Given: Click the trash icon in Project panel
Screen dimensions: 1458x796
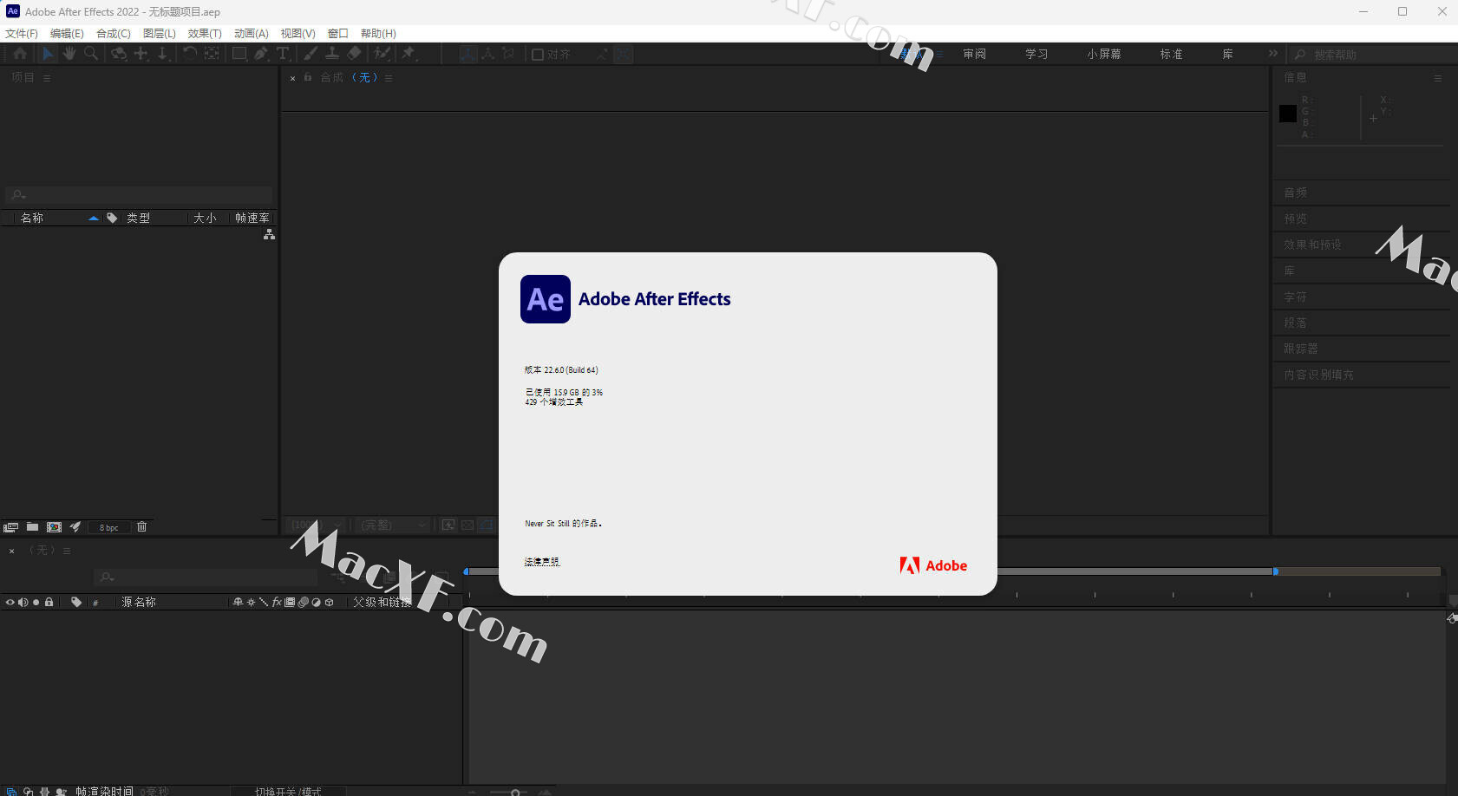Looking at the screenshot, I should point(142,527).
